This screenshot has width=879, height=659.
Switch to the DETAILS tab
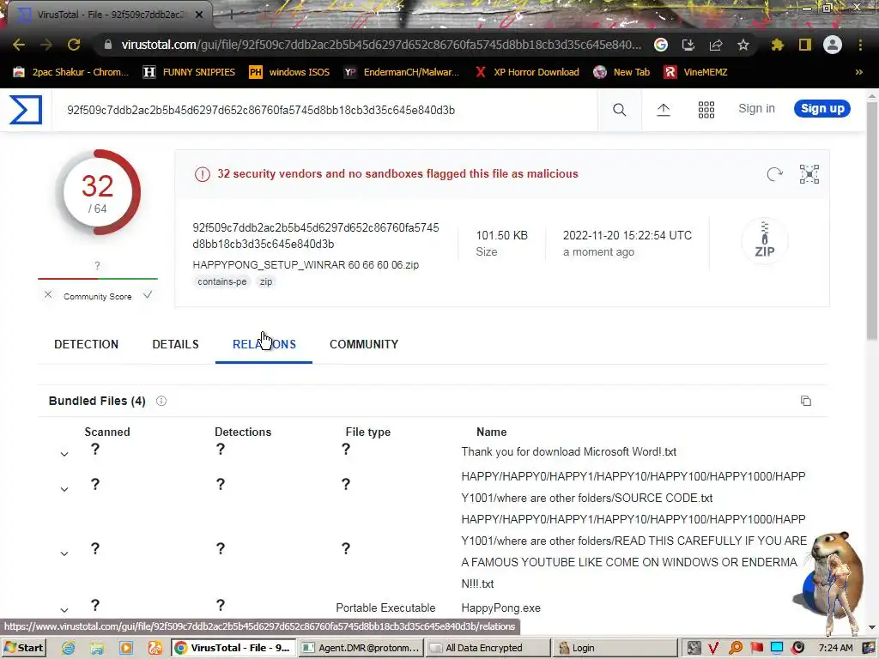click(x=175, y=344)
